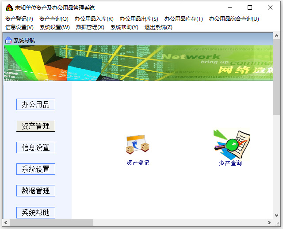
Task: Open the 办公用品库存(T) menu
Action: [x=184, y=18]
